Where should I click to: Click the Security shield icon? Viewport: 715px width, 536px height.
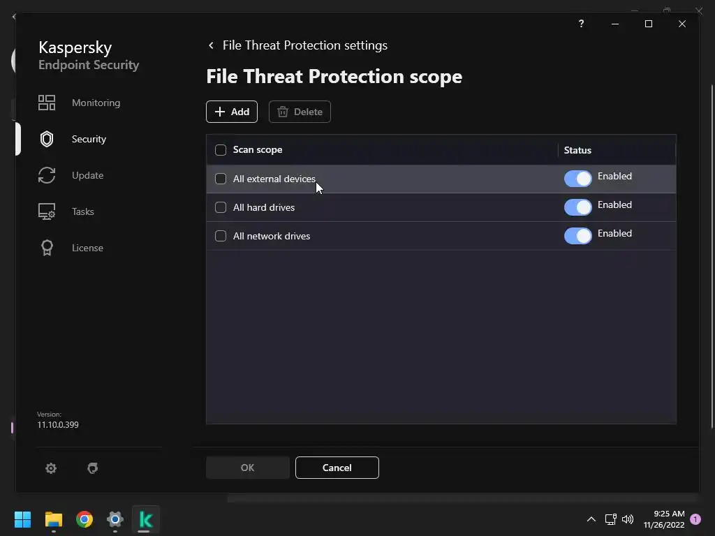point(47,139)
